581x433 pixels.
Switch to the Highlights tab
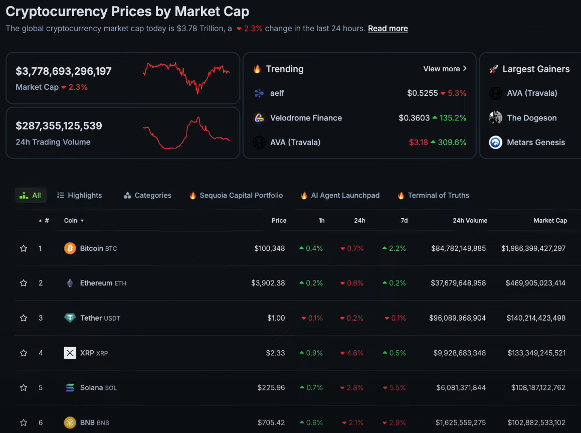pos(79,196)
